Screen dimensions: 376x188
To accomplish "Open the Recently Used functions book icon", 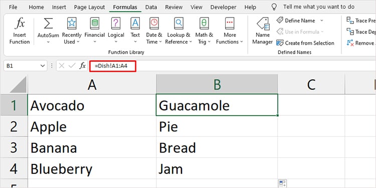I will (72, 24).
